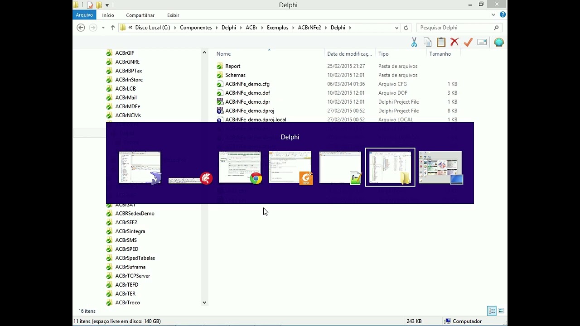Image resolution: width=580 pixels, height=326 pixels.
Task: Select ACBrGNRE in the folder tree
Action: (127, 62)
